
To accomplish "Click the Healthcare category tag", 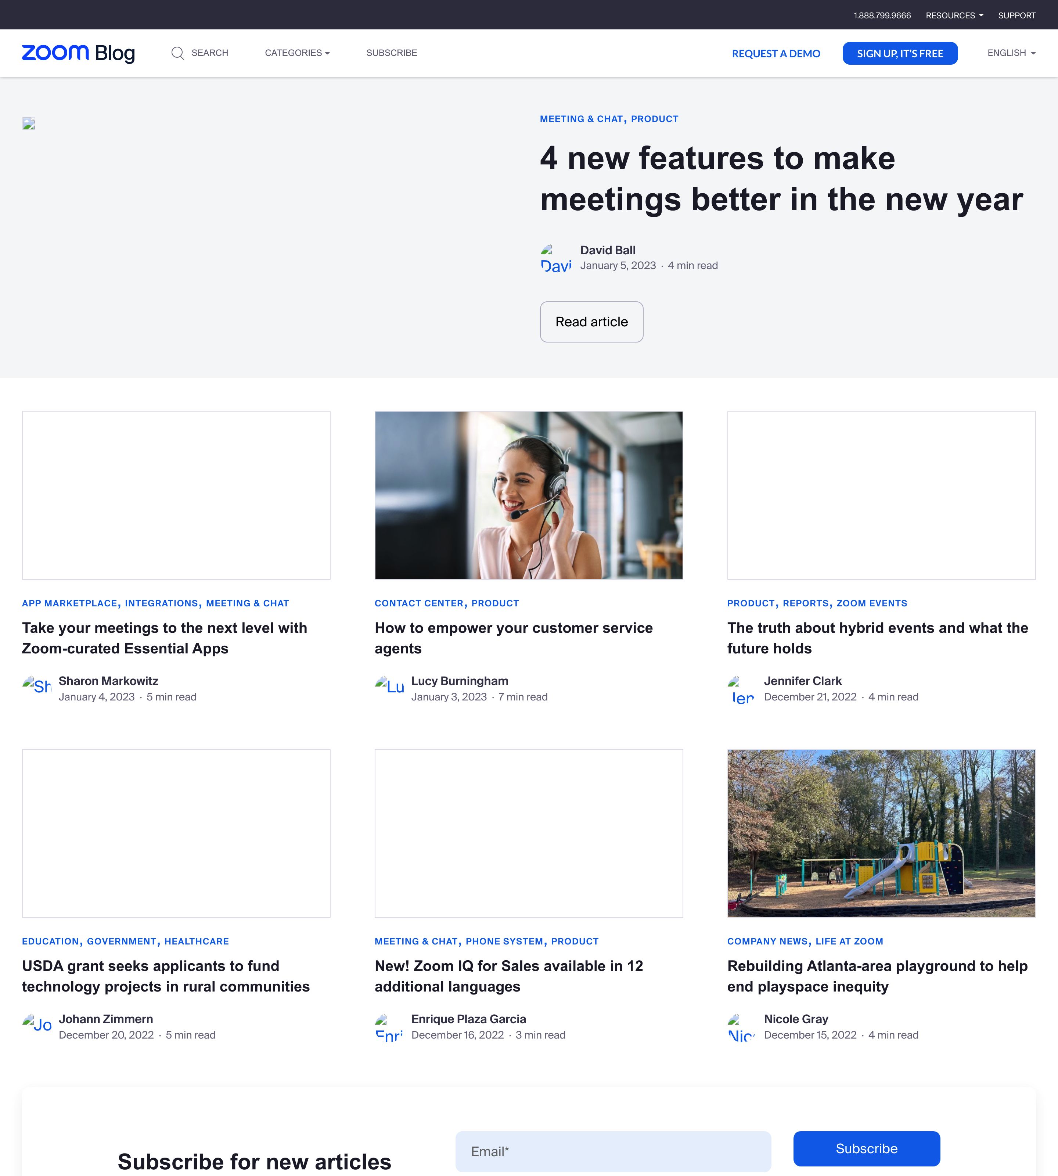I will pos(197,941).
